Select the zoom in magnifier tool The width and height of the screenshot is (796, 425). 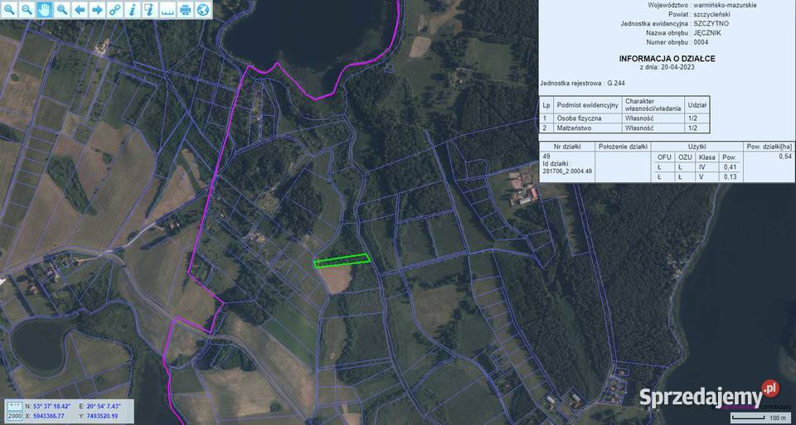(x=10, y=9)
